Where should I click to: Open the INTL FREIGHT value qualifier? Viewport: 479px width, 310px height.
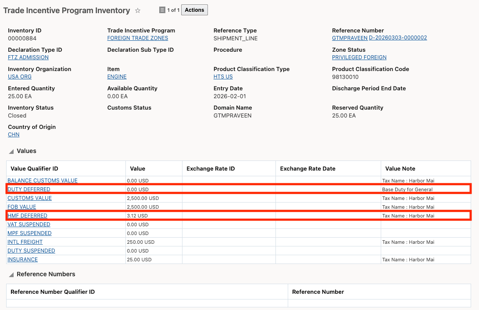tap(25, 242)
